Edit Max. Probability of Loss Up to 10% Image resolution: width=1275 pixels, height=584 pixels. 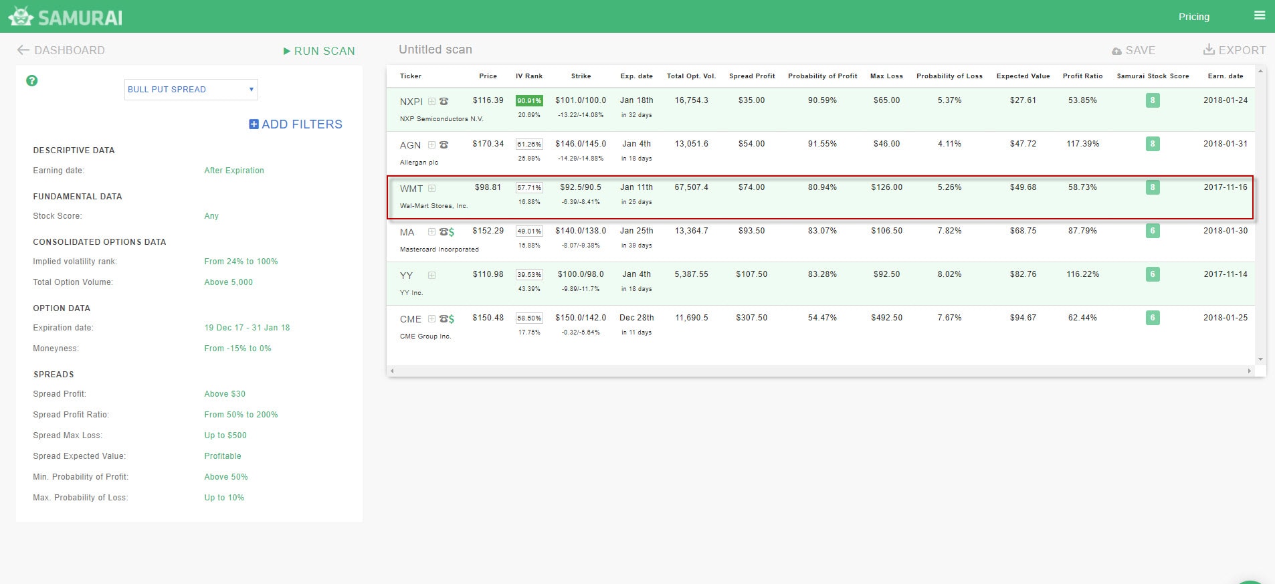tap(224, 498)
